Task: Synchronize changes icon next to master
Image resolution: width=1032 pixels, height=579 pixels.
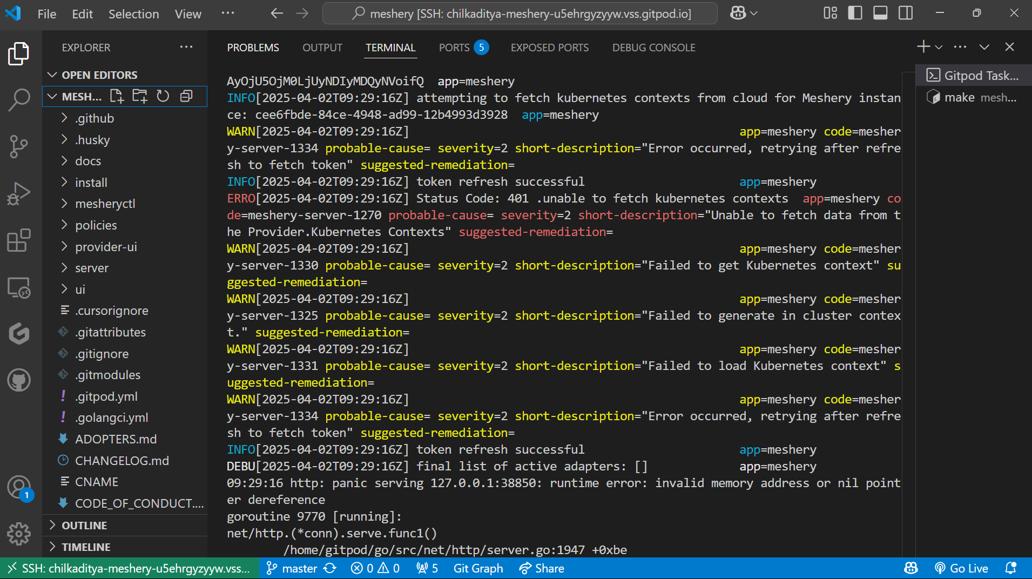Action: tap(330, 568)
